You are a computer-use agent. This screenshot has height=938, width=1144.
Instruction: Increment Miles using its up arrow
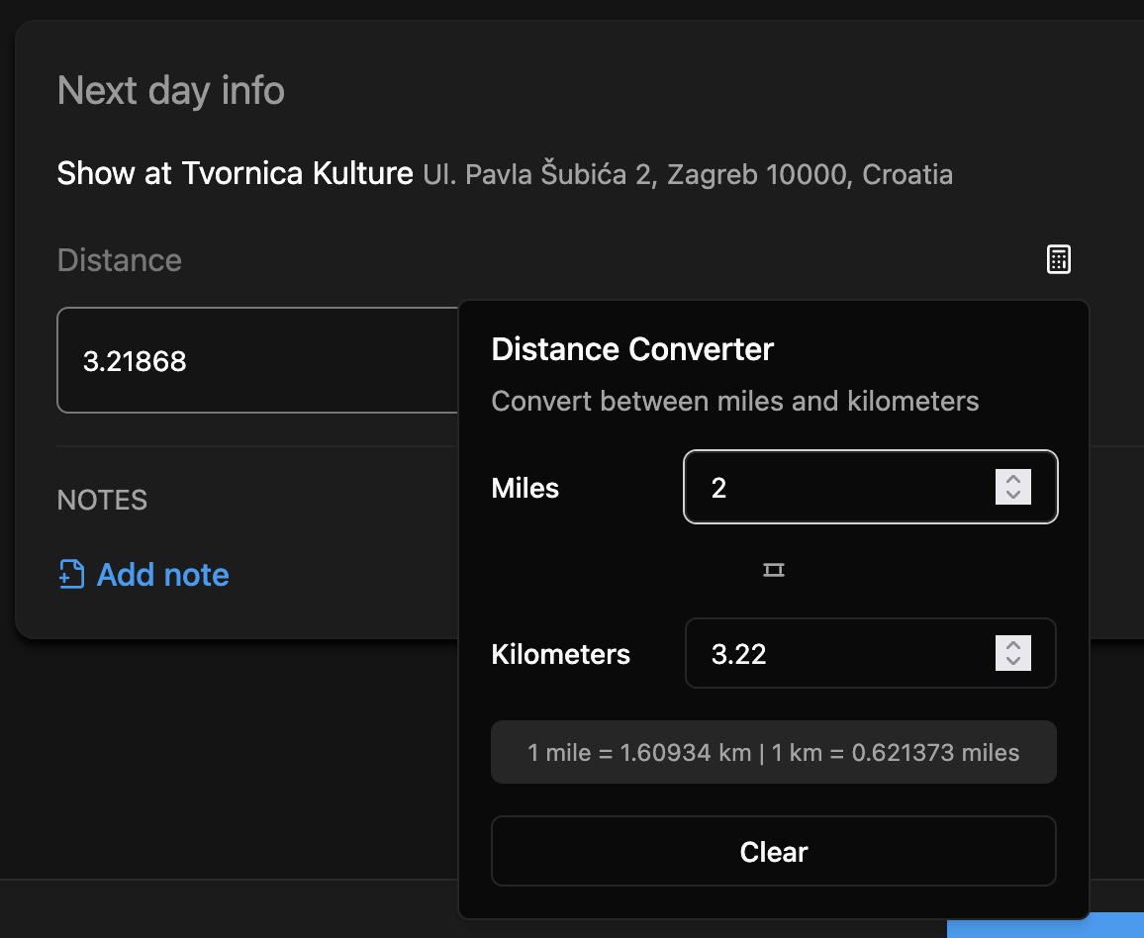(x=1012, y=480)
